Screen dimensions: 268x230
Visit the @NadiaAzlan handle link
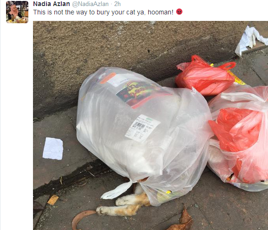tap(90, 4)
